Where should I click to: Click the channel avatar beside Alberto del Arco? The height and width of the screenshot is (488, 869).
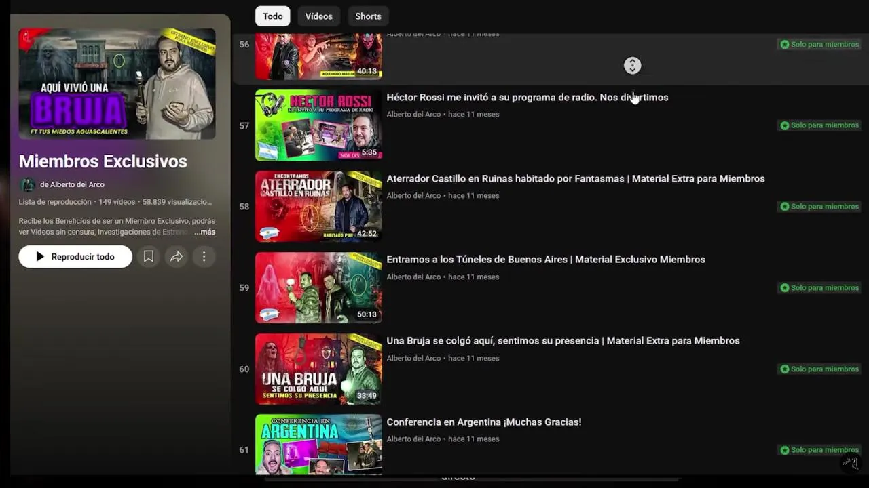(x=27, y=184)
